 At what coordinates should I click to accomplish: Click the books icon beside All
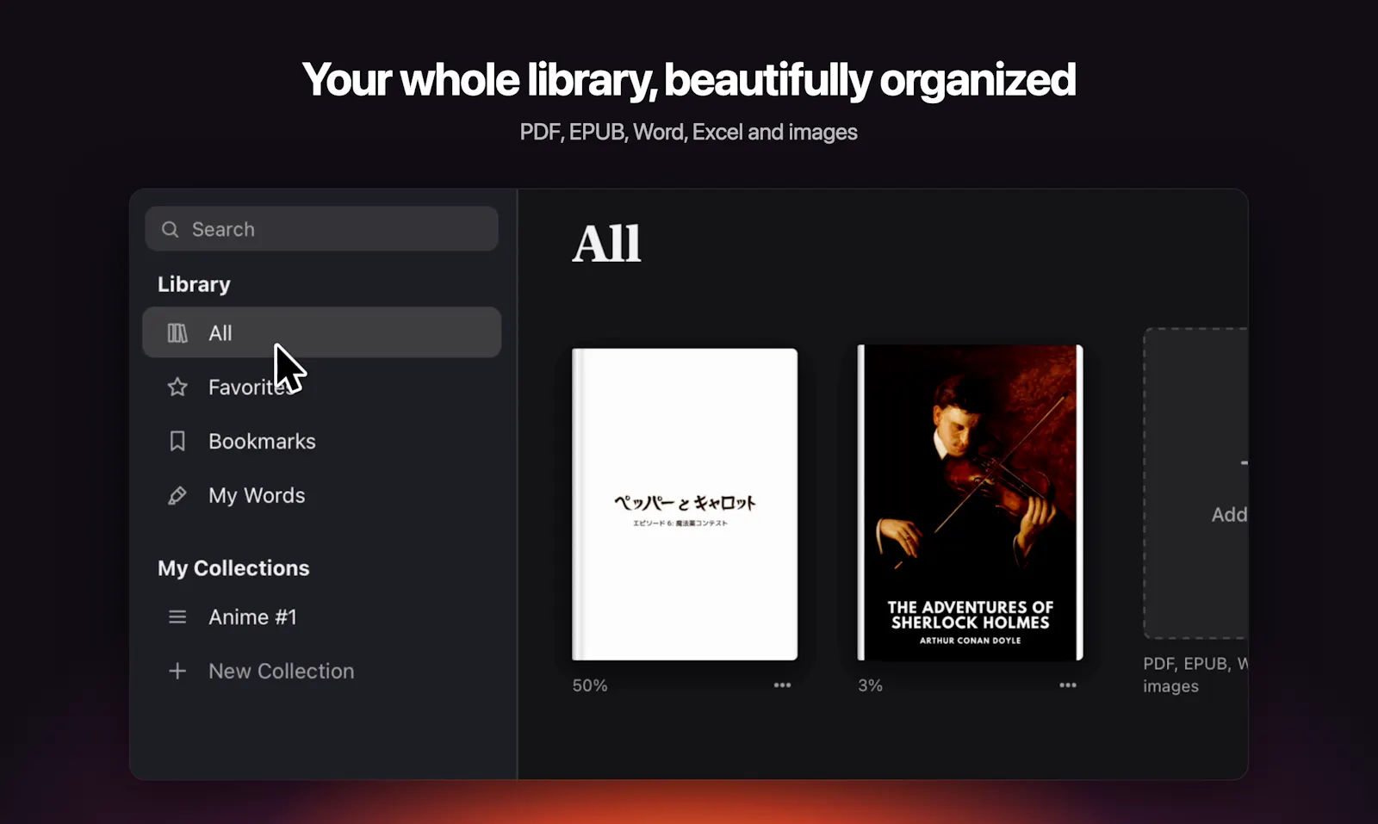pyautogui.click(x=177, y=333)
